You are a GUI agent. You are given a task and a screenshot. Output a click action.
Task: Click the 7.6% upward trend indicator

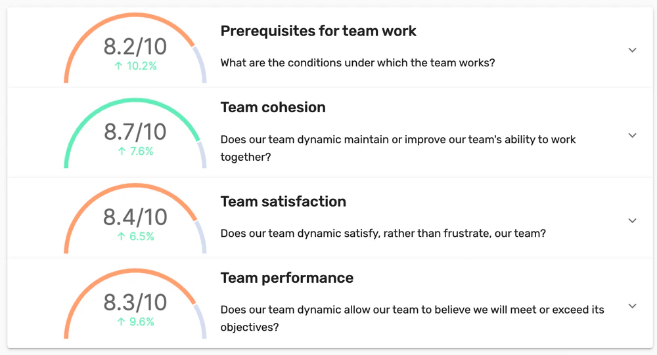pyautogui.click(x=135, y=151)
